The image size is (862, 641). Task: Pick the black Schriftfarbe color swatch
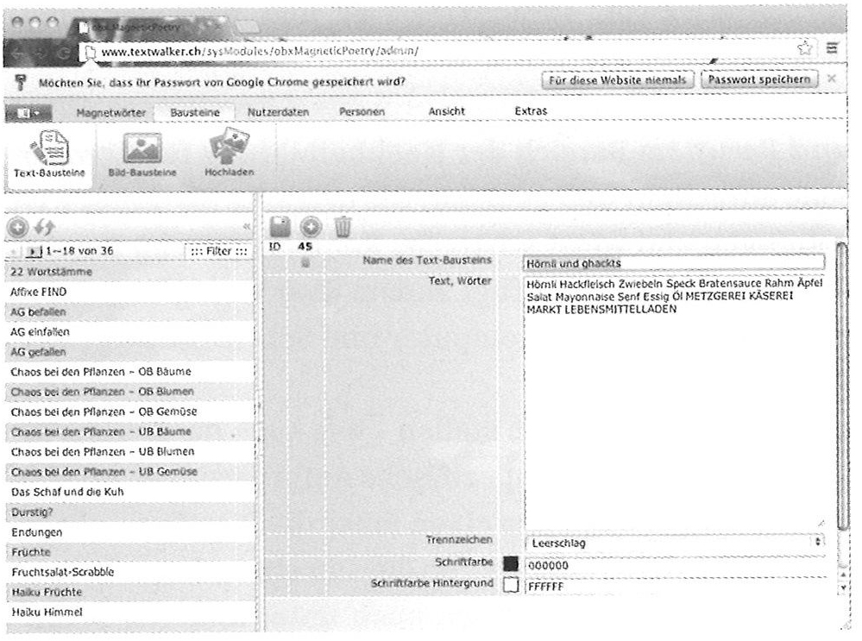[x=510, y=564]
